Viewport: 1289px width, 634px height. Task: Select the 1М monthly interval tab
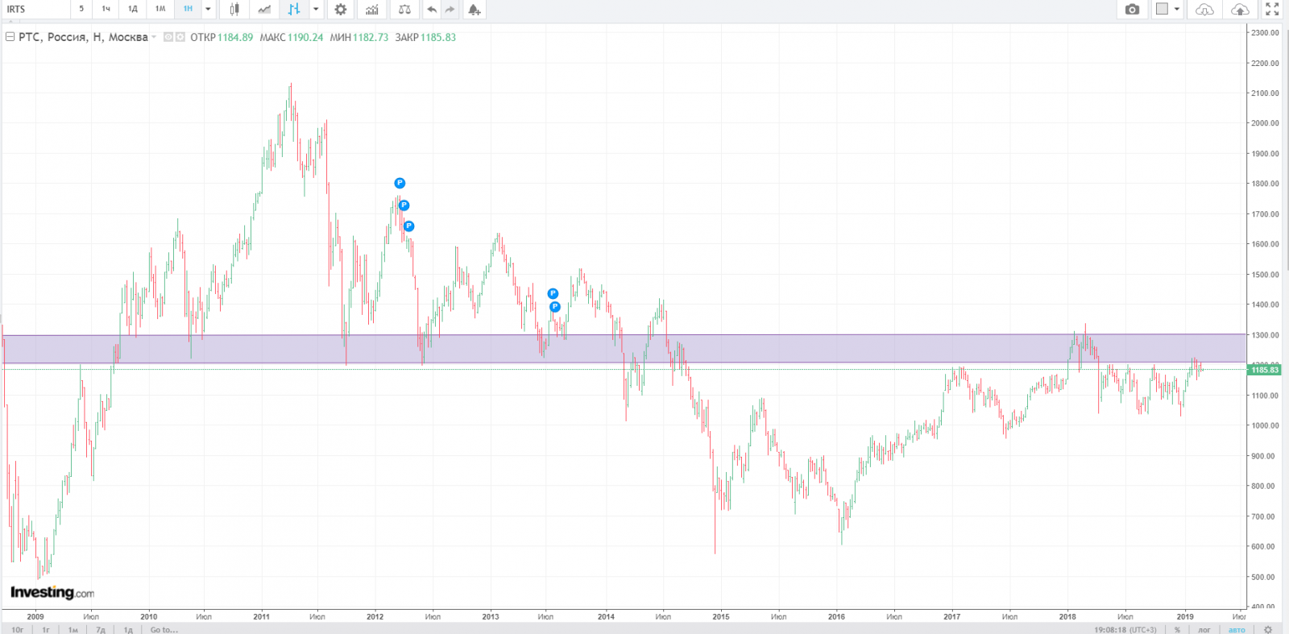160,10
